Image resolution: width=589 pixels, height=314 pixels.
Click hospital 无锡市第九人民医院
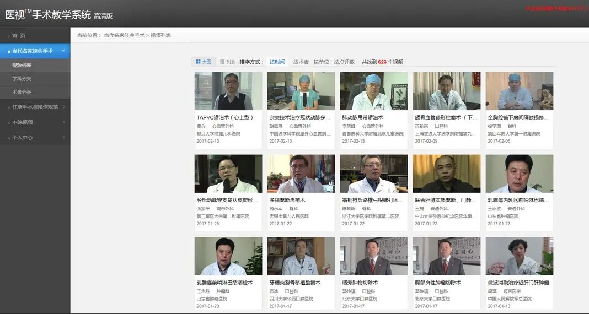point(289,216)
